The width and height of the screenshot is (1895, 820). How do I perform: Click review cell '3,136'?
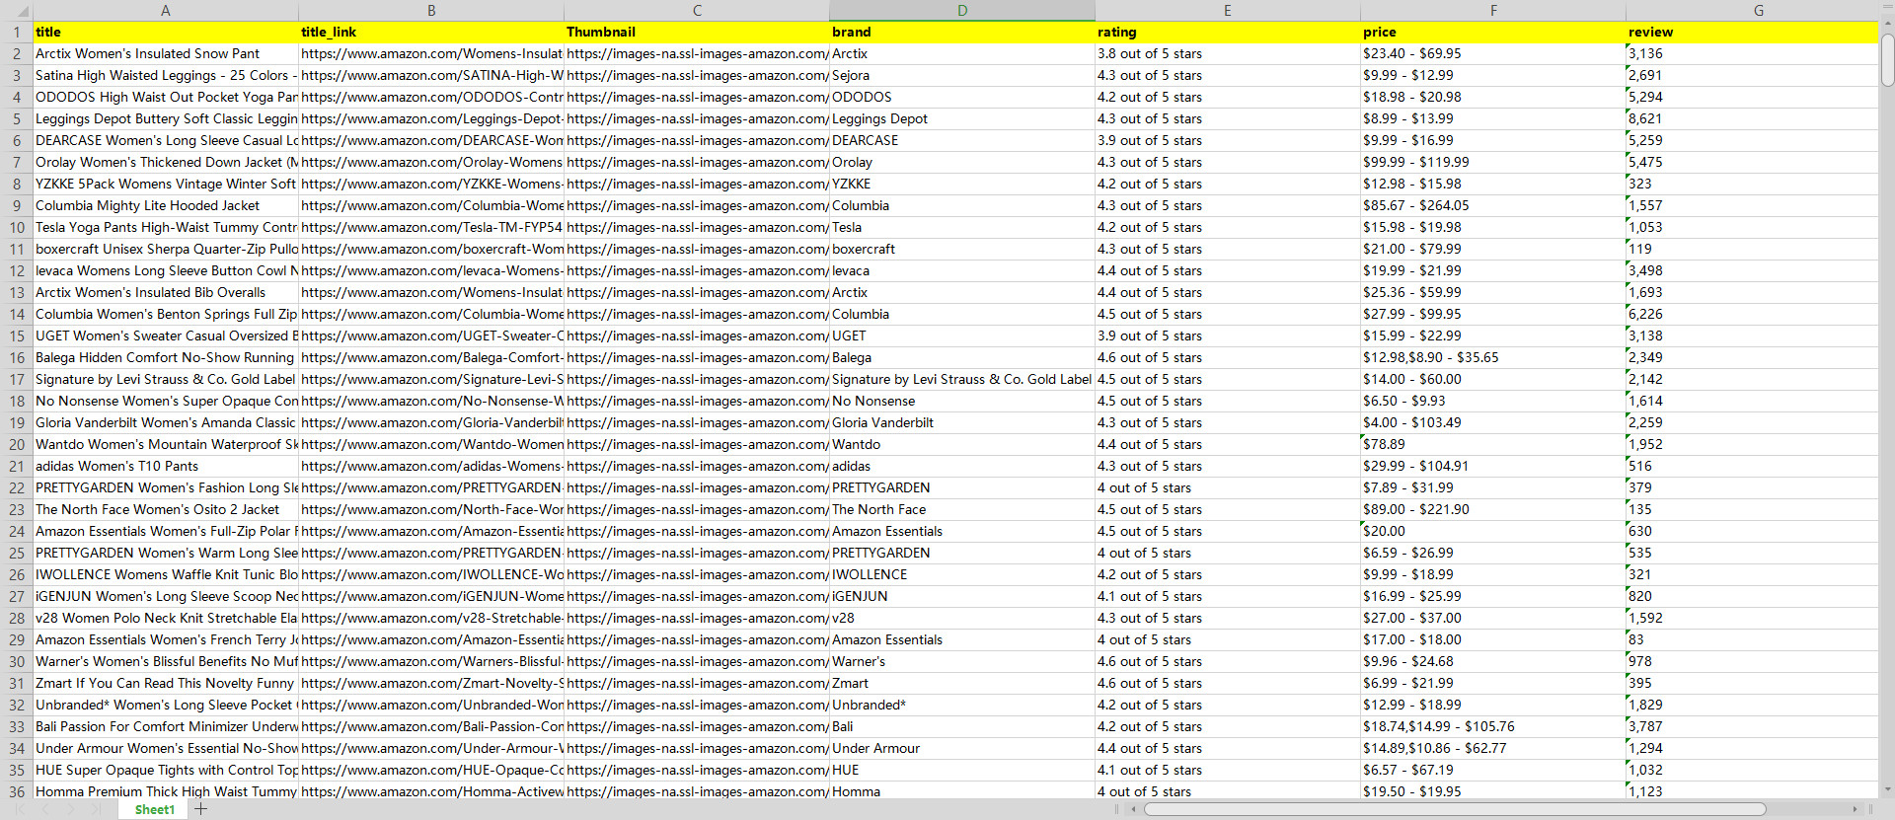click(1753, 53)
